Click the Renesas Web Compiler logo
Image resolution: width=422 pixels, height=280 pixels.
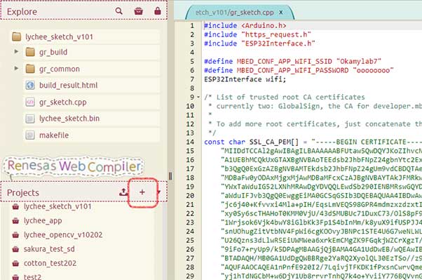tap(73, 166)
